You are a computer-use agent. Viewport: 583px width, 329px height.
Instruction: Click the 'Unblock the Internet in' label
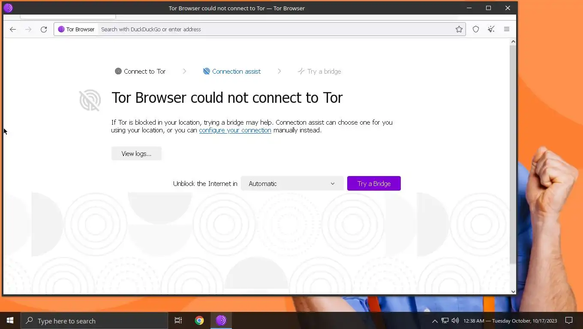205,183
